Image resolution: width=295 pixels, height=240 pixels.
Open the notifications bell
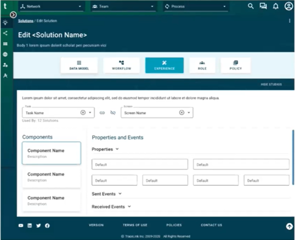(x=276, y=6)
